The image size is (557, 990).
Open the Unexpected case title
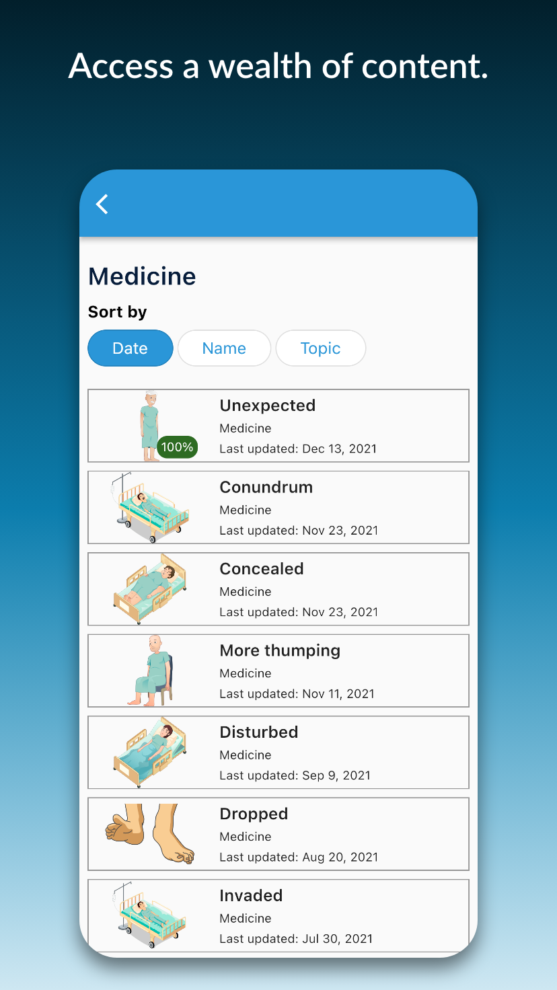268,406
